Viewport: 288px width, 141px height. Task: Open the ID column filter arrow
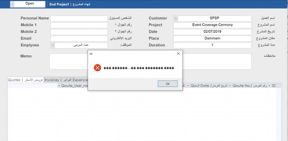tap(270, 86)
